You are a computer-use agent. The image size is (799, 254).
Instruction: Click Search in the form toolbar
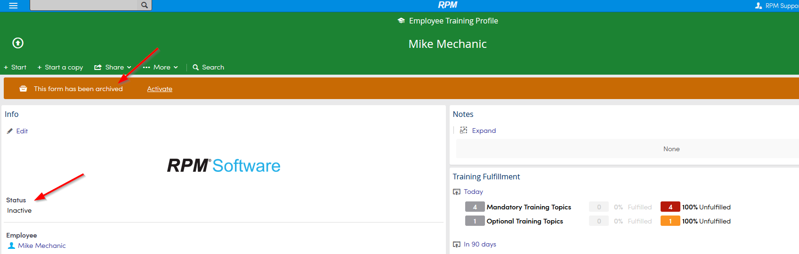point(209,67)
